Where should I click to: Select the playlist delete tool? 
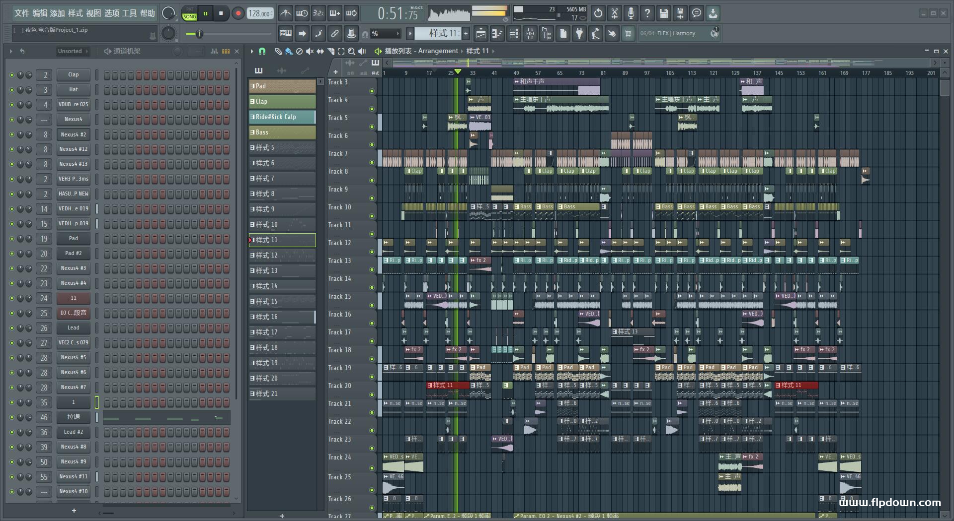(x=299, y=51)
